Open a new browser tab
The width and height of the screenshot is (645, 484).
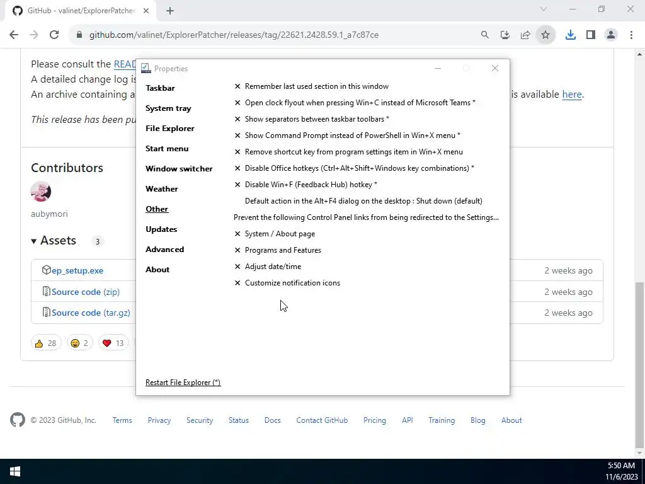170,11
